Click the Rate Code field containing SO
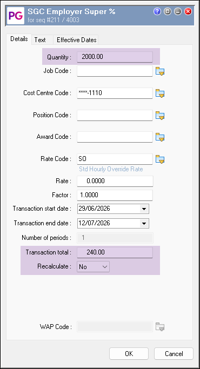200x369 pixels. (x=115, y=159)
